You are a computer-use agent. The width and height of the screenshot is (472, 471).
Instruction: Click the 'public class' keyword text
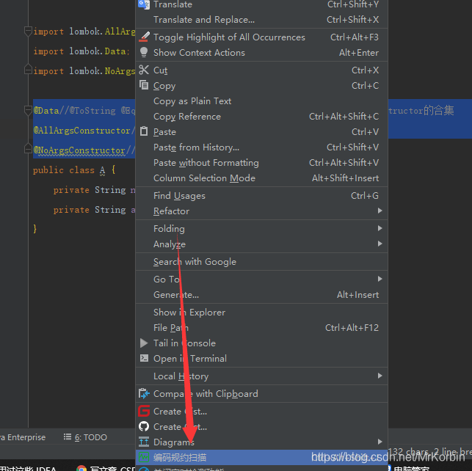tap(64, 170)
